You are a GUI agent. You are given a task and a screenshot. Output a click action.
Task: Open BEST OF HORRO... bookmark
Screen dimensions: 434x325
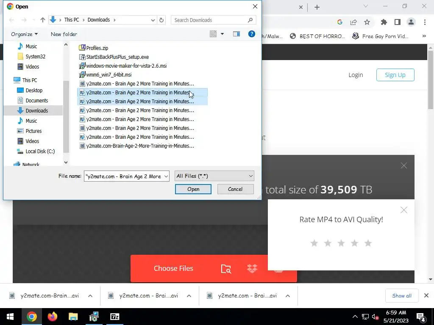[x=317, y=36]
